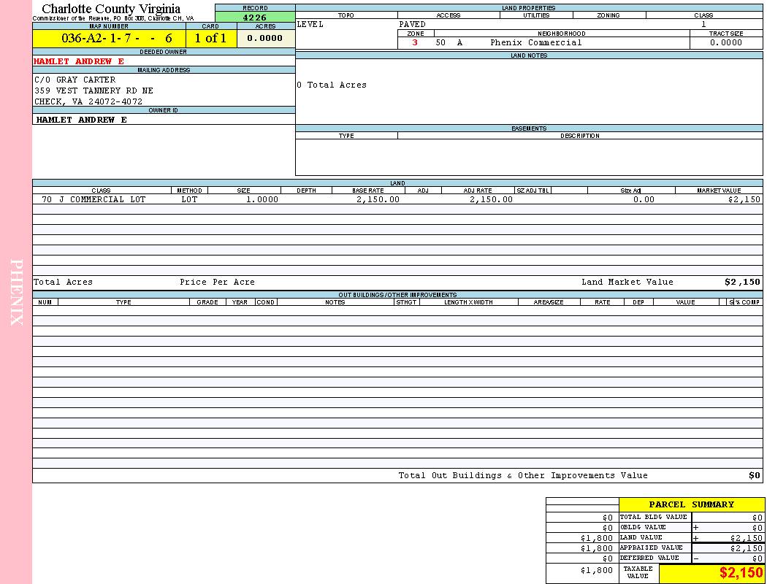Screen dimensions: 767x584
Task: Select the Land Market Value total
Action: [741, 282]
